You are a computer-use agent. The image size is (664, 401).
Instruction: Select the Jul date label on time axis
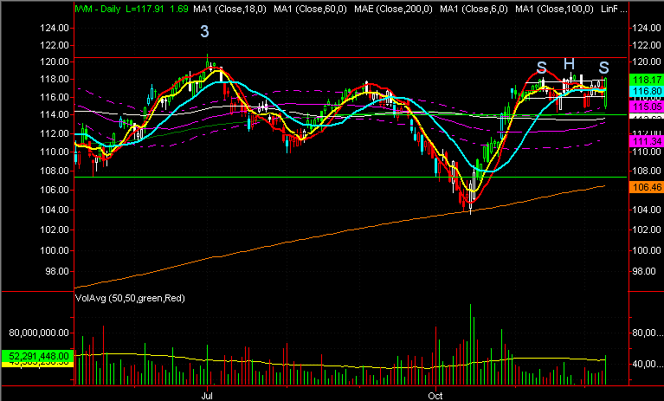(207, 396)
